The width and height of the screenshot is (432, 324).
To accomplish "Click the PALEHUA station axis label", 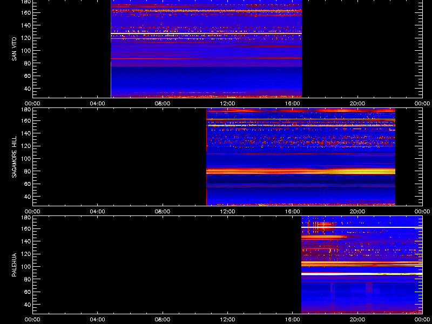I will (x=14, y=265).
